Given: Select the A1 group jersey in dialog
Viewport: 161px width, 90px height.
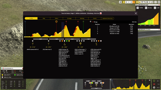Looking at the screenshot, I should coord(49,41).
